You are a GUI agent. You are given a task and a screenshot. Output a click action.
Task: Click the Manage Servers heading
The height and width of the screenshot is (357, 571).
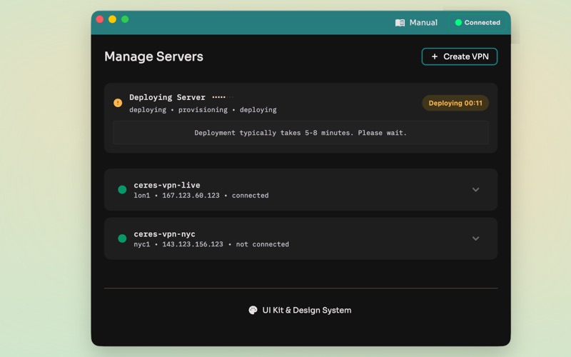pos(153,56)
